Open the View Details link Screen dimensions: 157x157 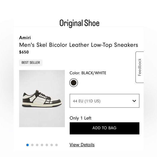tap(82, 145)
